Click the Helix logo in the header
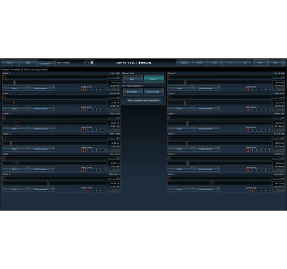 coord(145,63)
